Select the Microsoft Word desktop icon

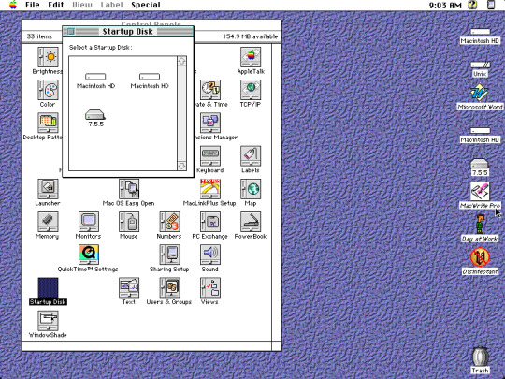[479, 93]
